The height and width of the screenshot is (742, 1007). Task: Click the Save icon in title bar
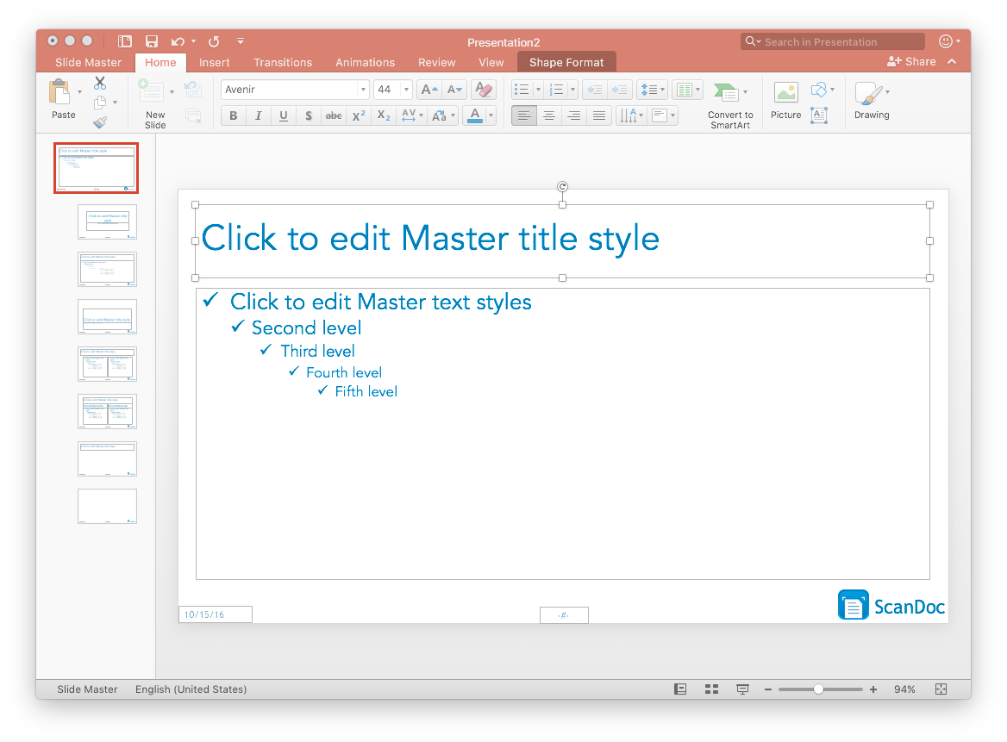pos(152,41)
